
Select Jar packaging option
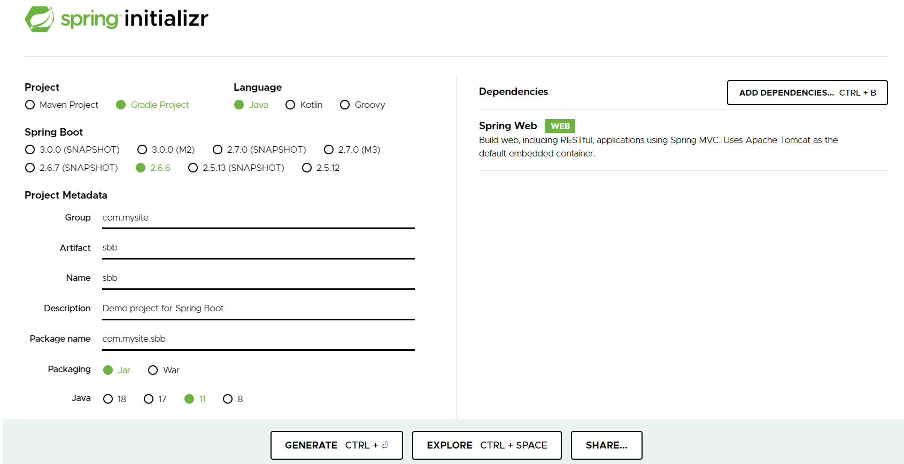tap(117, 370)
